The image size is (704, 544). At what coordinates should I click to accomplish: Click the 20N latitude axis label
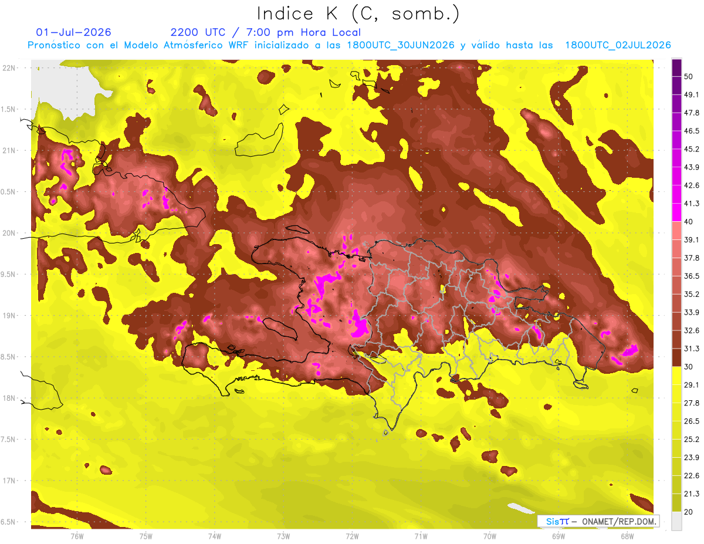click(x=9, y=233)
